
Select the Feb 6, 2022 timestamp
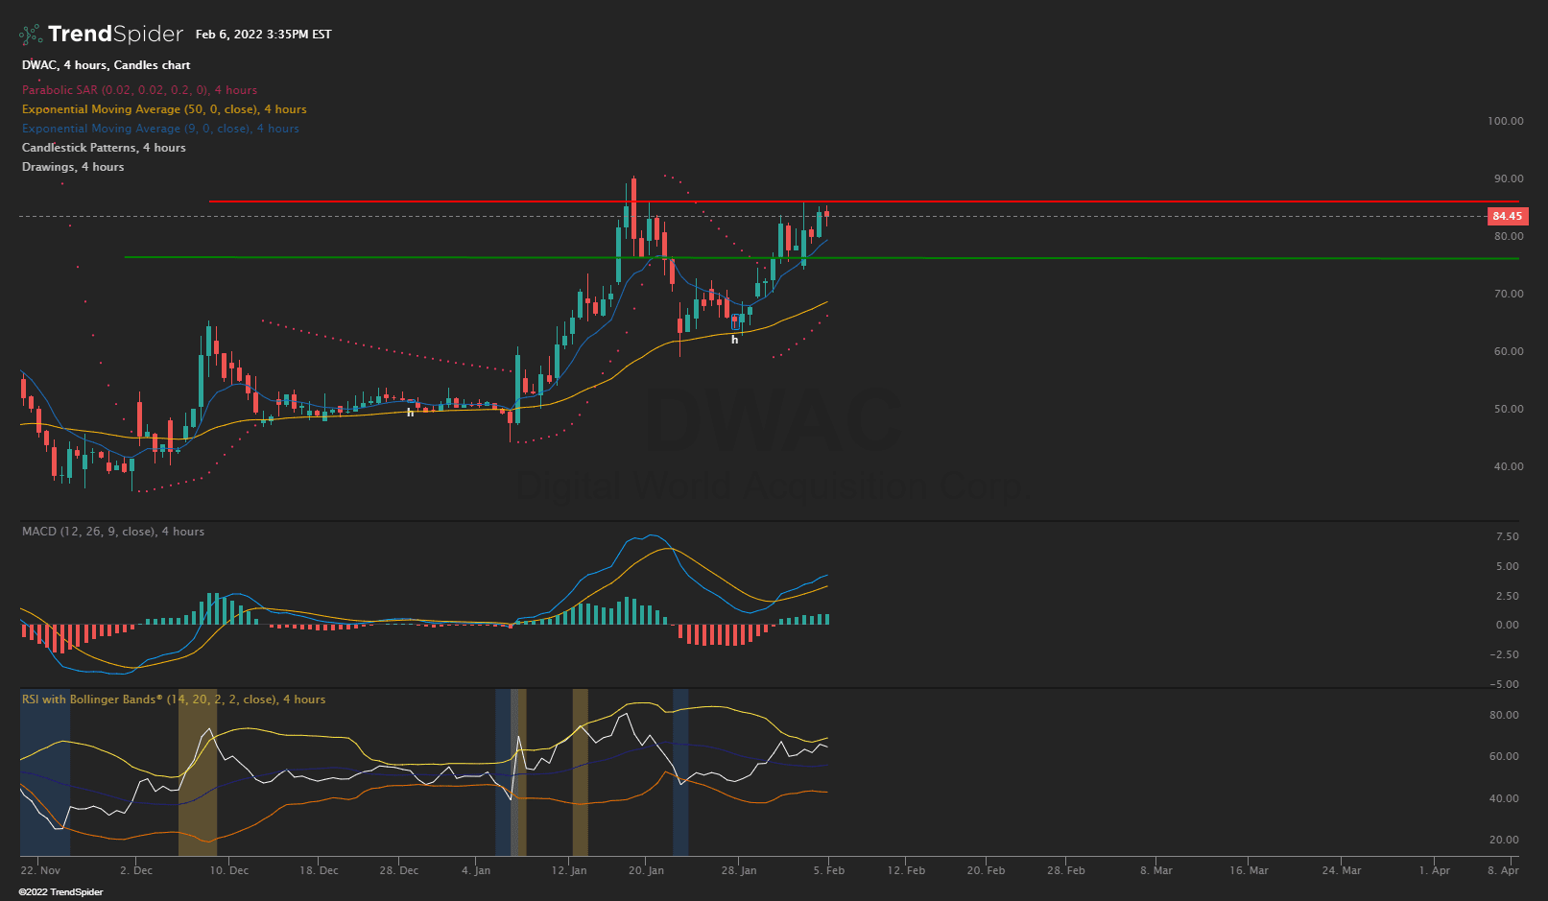tap(262, 33)
